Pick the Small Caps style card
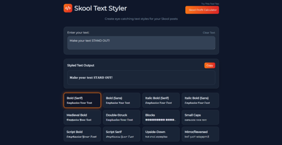The width and height of the screenshot is (282, 145). [x=200, y=117]
